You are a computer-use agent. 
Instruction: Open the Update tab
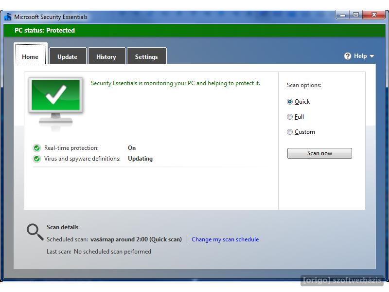[68, 56]
